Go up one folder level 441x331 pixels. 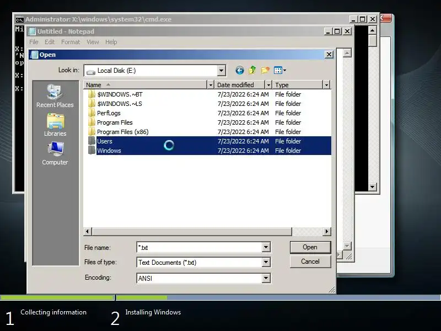(x=252, y=70)
